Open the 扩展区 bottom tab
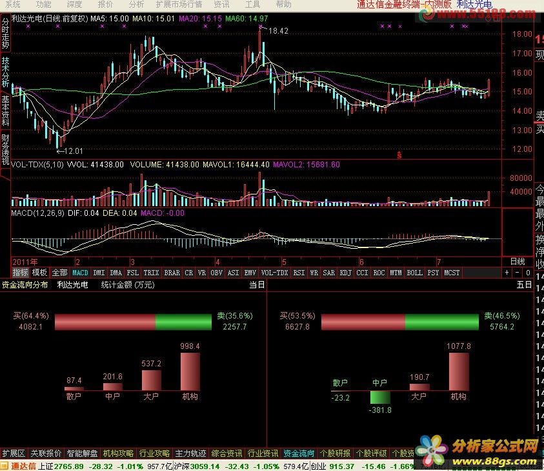The width and height of the screenshot is (544, 471). (x=14, y=454)
